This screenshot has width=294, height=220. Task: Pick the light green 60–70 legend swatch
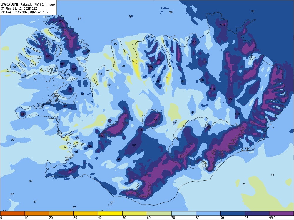pyautogui.click(x=159, y=214)
